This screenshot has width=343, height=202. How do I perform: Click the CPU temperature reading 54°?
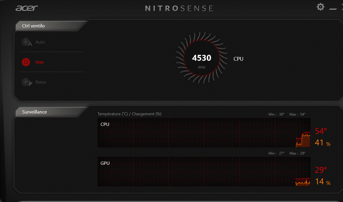coord(321,131)
